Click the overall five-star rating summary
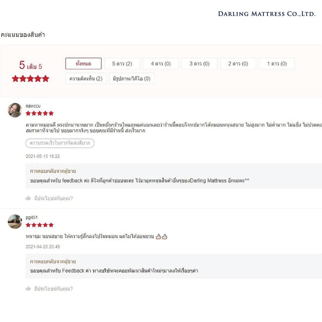Viewport: 322px width, 322px height. (x=30, y=79)
